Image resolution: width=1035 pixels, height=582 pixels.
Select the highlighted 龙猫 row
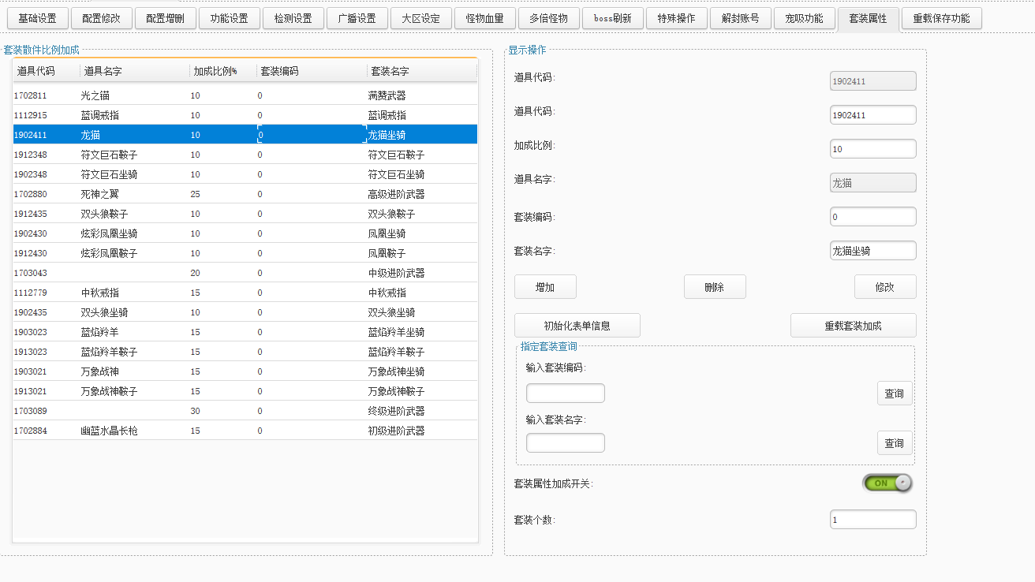point(245,135)
